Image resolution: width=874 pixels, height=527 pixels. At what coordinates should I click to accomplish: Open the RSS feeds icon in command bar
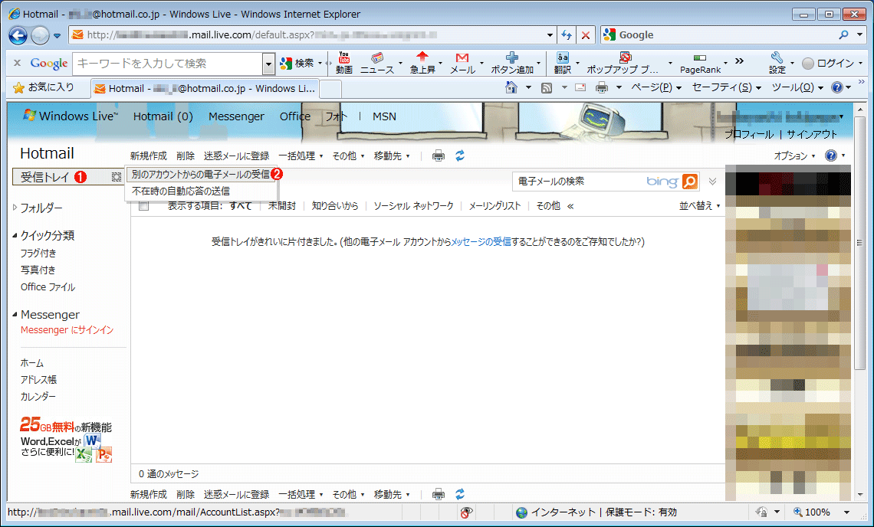[x=547, y=87]
